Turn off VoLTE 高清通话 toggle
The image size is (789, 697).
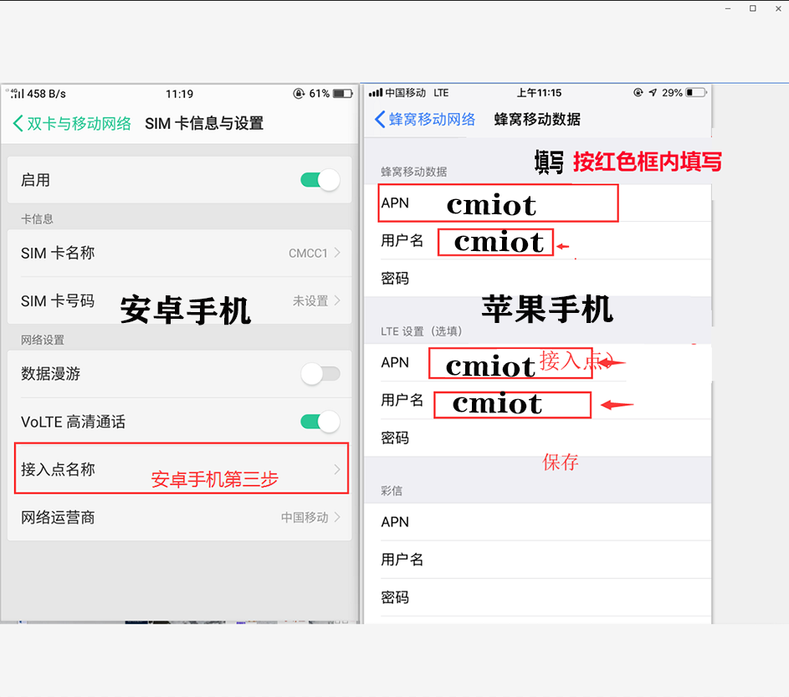point(320,422)
